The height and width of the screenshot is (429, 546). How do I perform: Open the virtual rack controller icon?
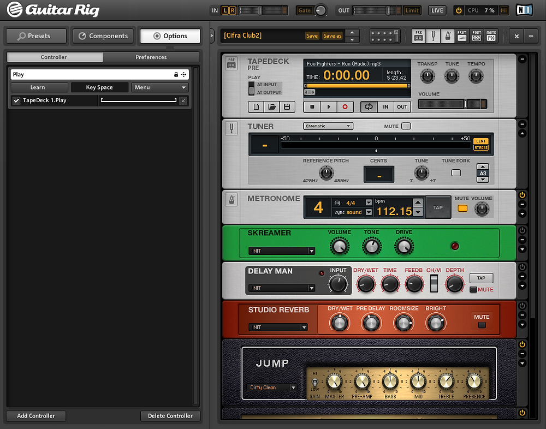(x=385, y=36)
